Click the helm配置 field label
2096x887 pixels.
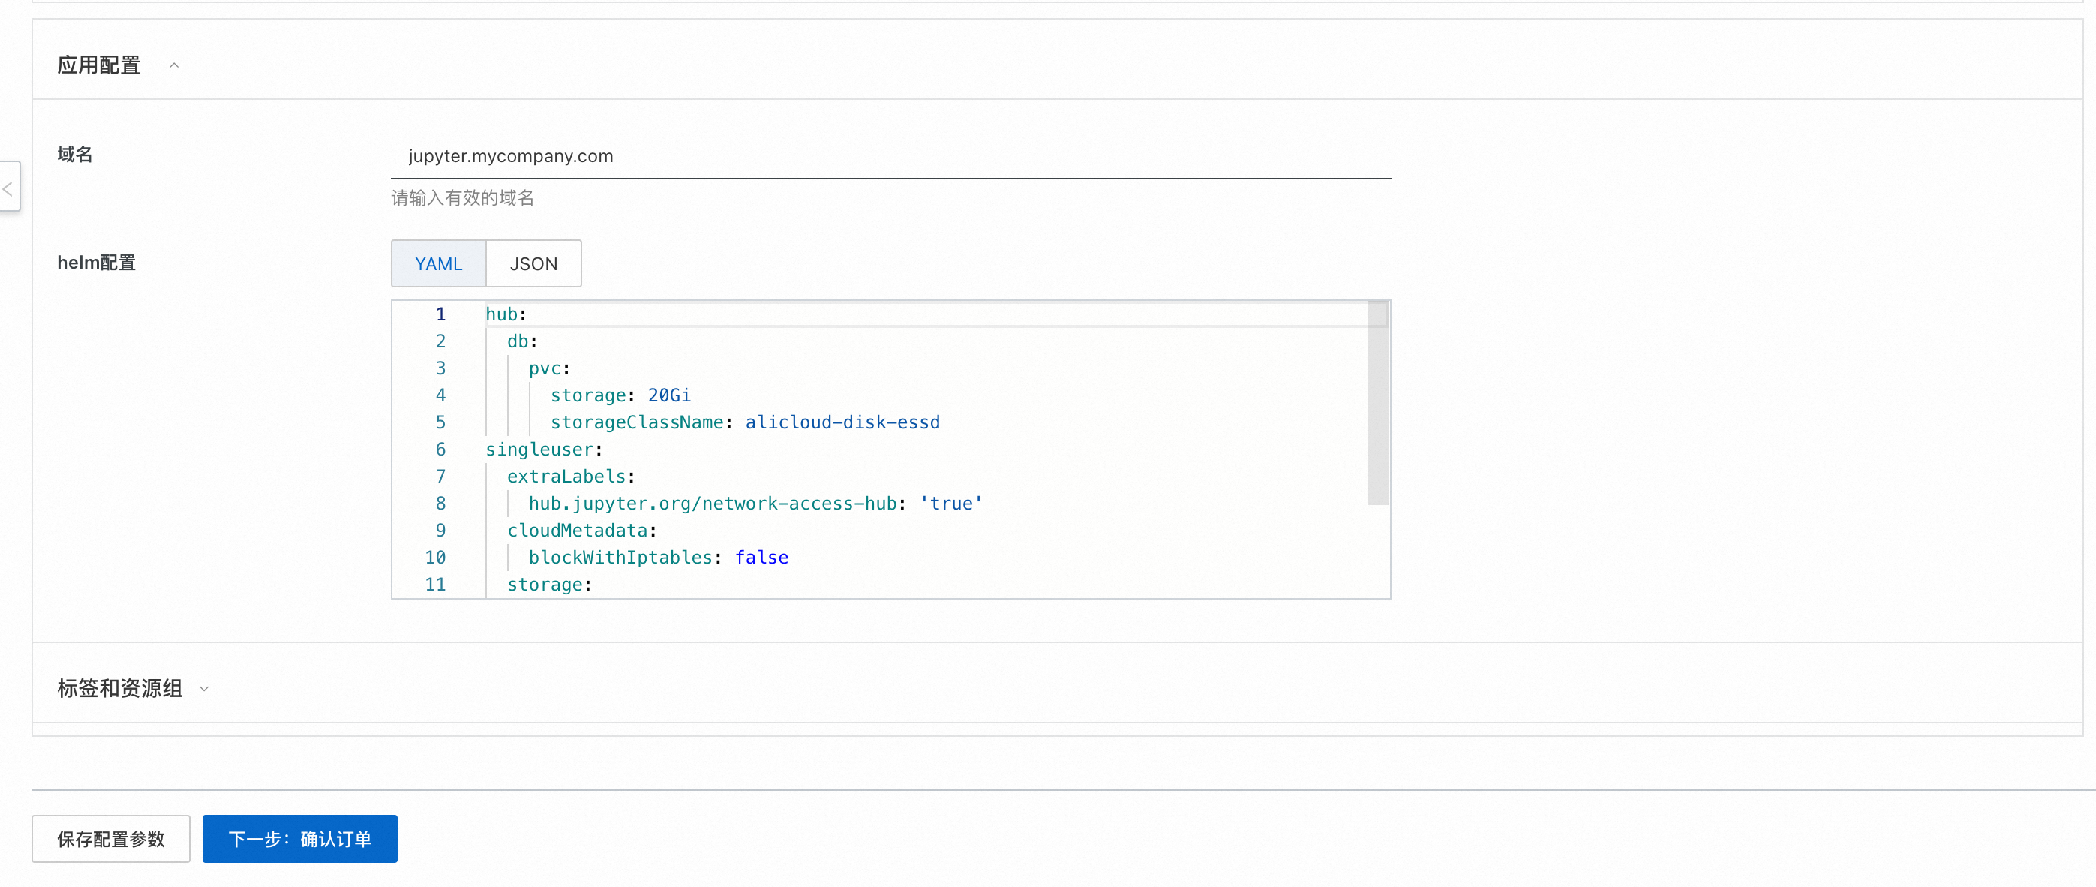tap(95, 262)
